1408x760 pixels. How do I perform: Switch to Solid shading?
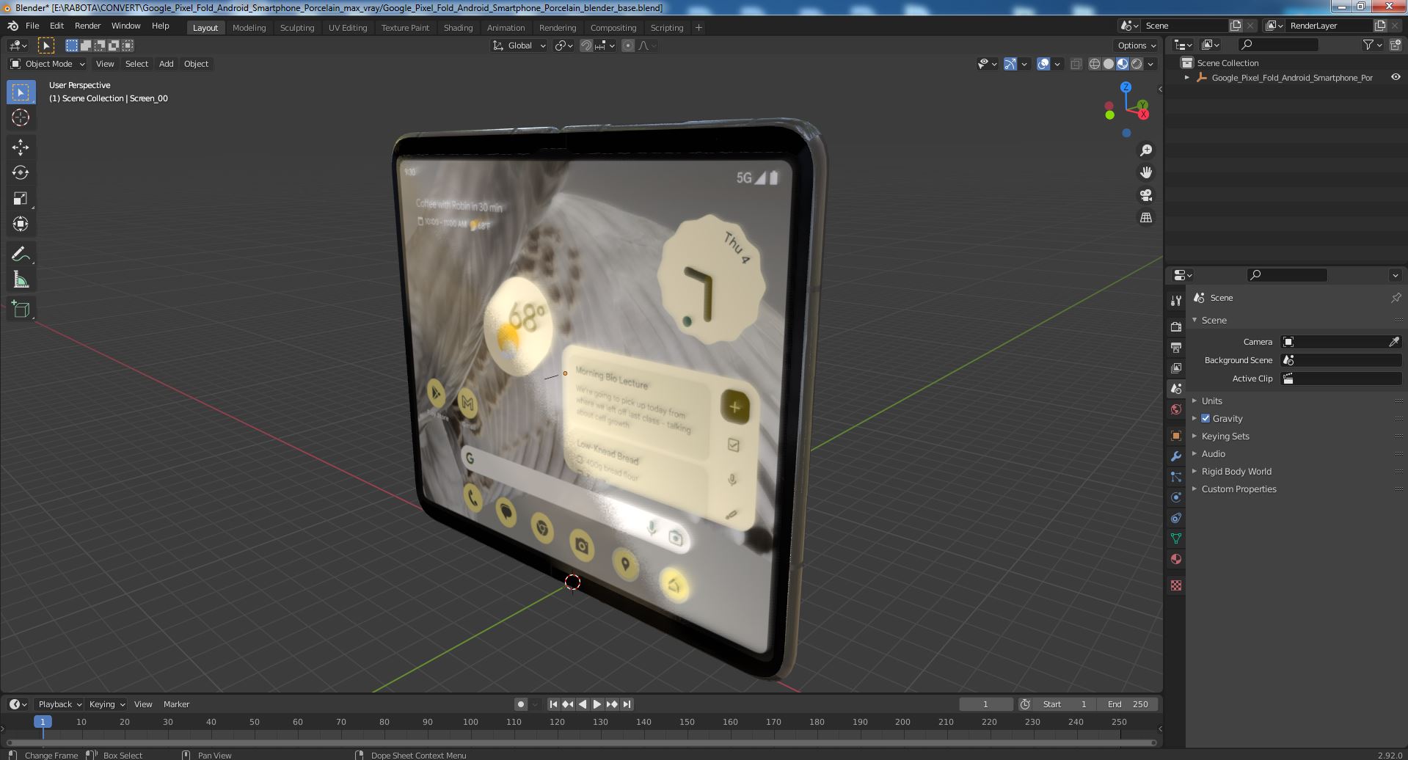point(1109,64)
